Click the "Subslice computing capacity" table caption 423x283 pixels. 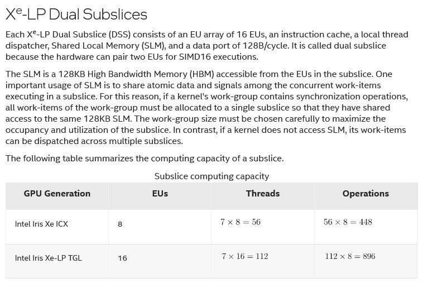[x=212, y=176]
